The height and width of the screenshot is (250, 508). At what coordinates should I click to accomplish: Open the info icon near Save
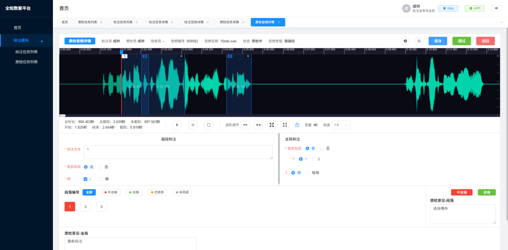pos(405,41)
